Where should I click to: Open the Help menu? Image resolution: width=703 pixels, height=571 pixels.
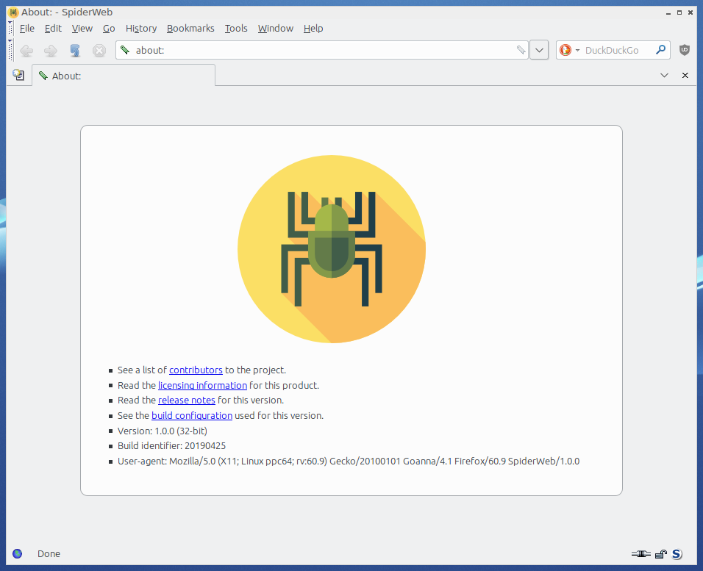pos(313,28)
